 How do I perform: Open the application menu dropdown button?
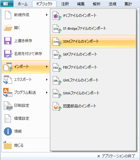(x=7, y=4)
